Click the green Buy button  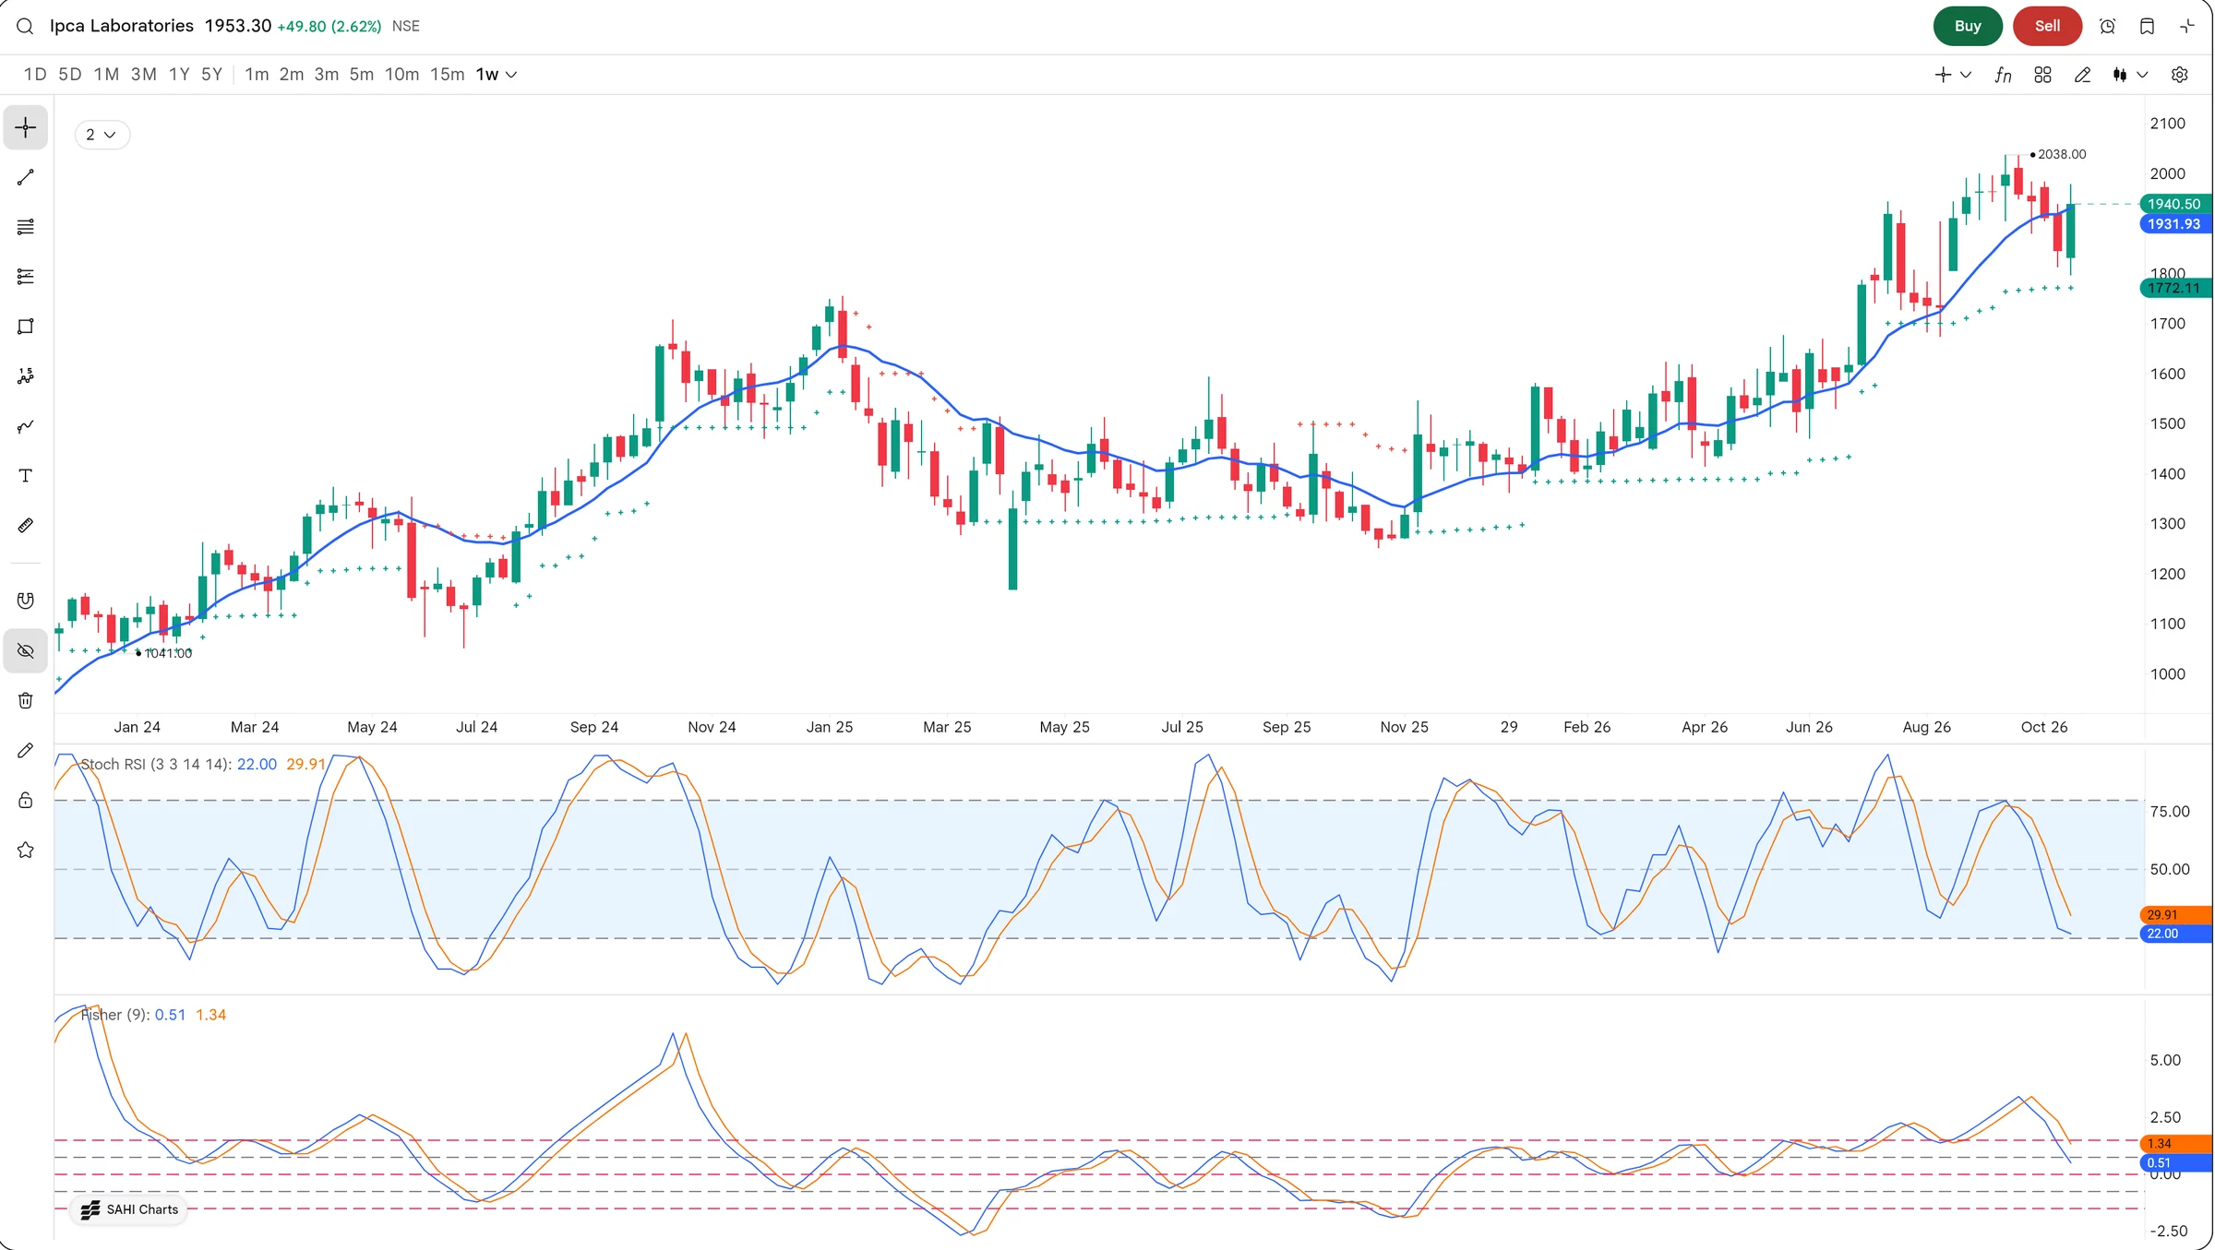[x=1968, y=26]
